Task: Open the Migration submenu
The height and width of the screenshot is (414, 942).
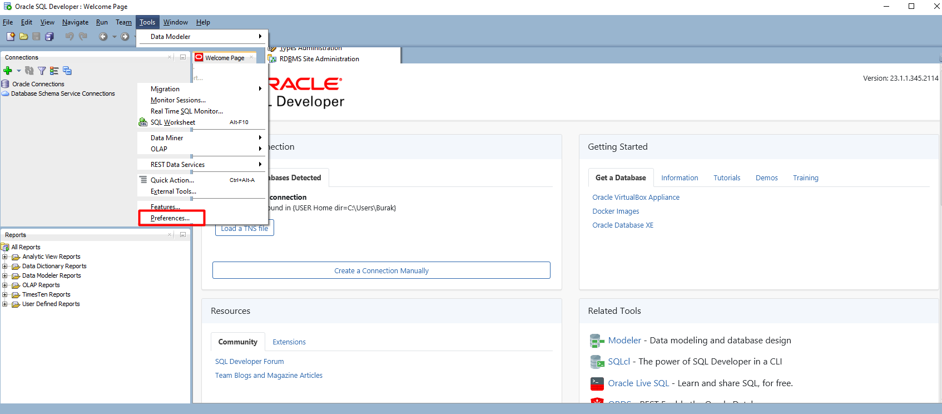Action: 165,89
